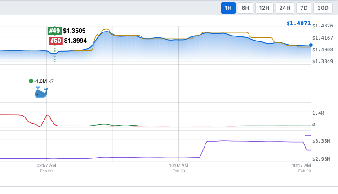Click the $1.3994 trade price label
Viewport: 338px width, 194px height.
coord(76,41)
